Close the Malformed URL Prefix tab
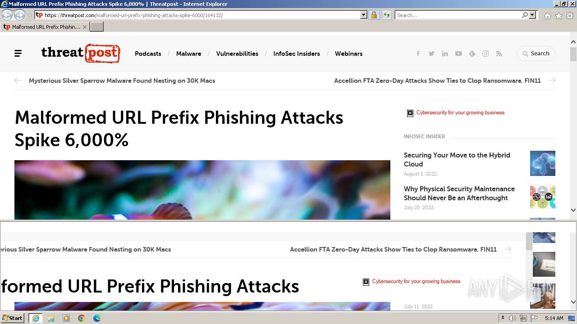This screenshot has width=577, height=324. pos(85,27)
